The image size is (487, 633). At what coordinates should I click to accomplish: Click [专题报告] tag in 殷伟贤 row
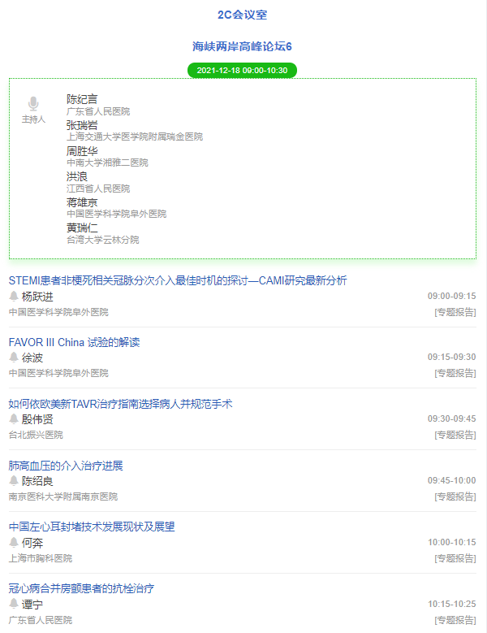[x=455, y=436]
